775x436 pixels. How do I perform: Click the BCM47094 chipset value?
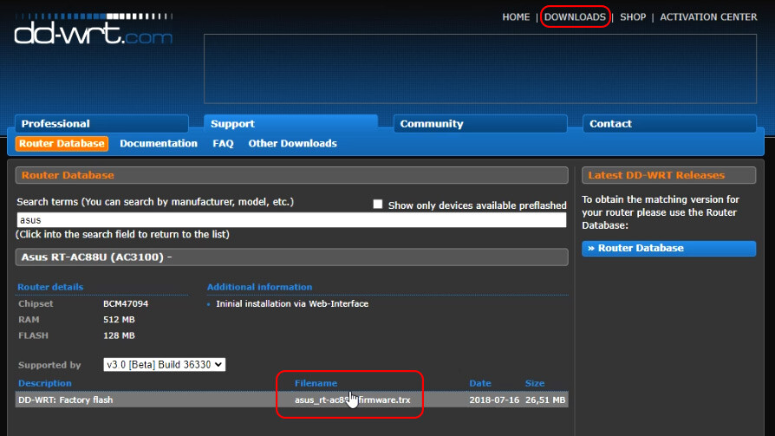click(126, 303)
